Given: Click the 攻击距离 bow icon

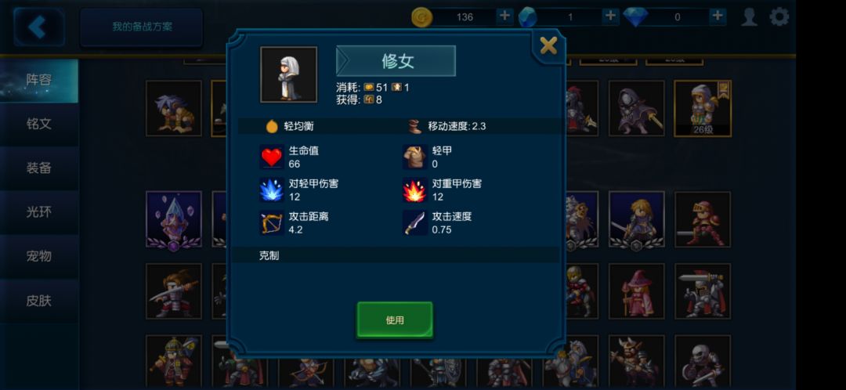Looking at the screenshot, I should [x=271, y=222].
